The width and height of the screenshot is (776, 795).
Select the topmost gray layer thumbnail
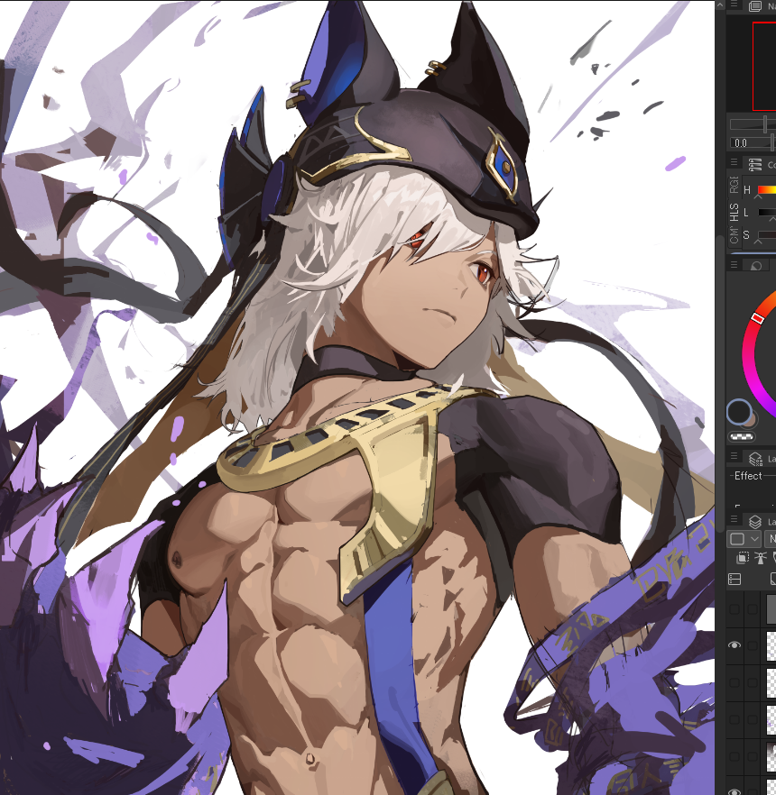pos(771,608)
